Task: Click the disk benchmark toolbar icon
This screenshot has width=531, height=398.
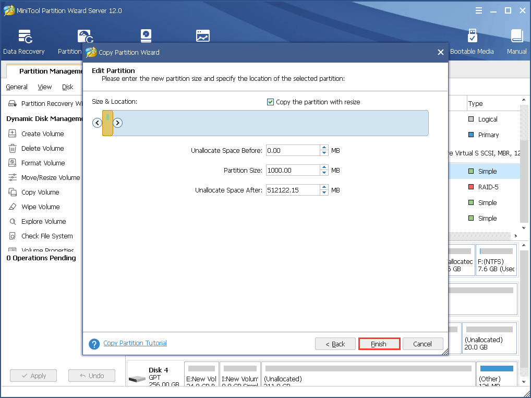Action: click(146, 35)
